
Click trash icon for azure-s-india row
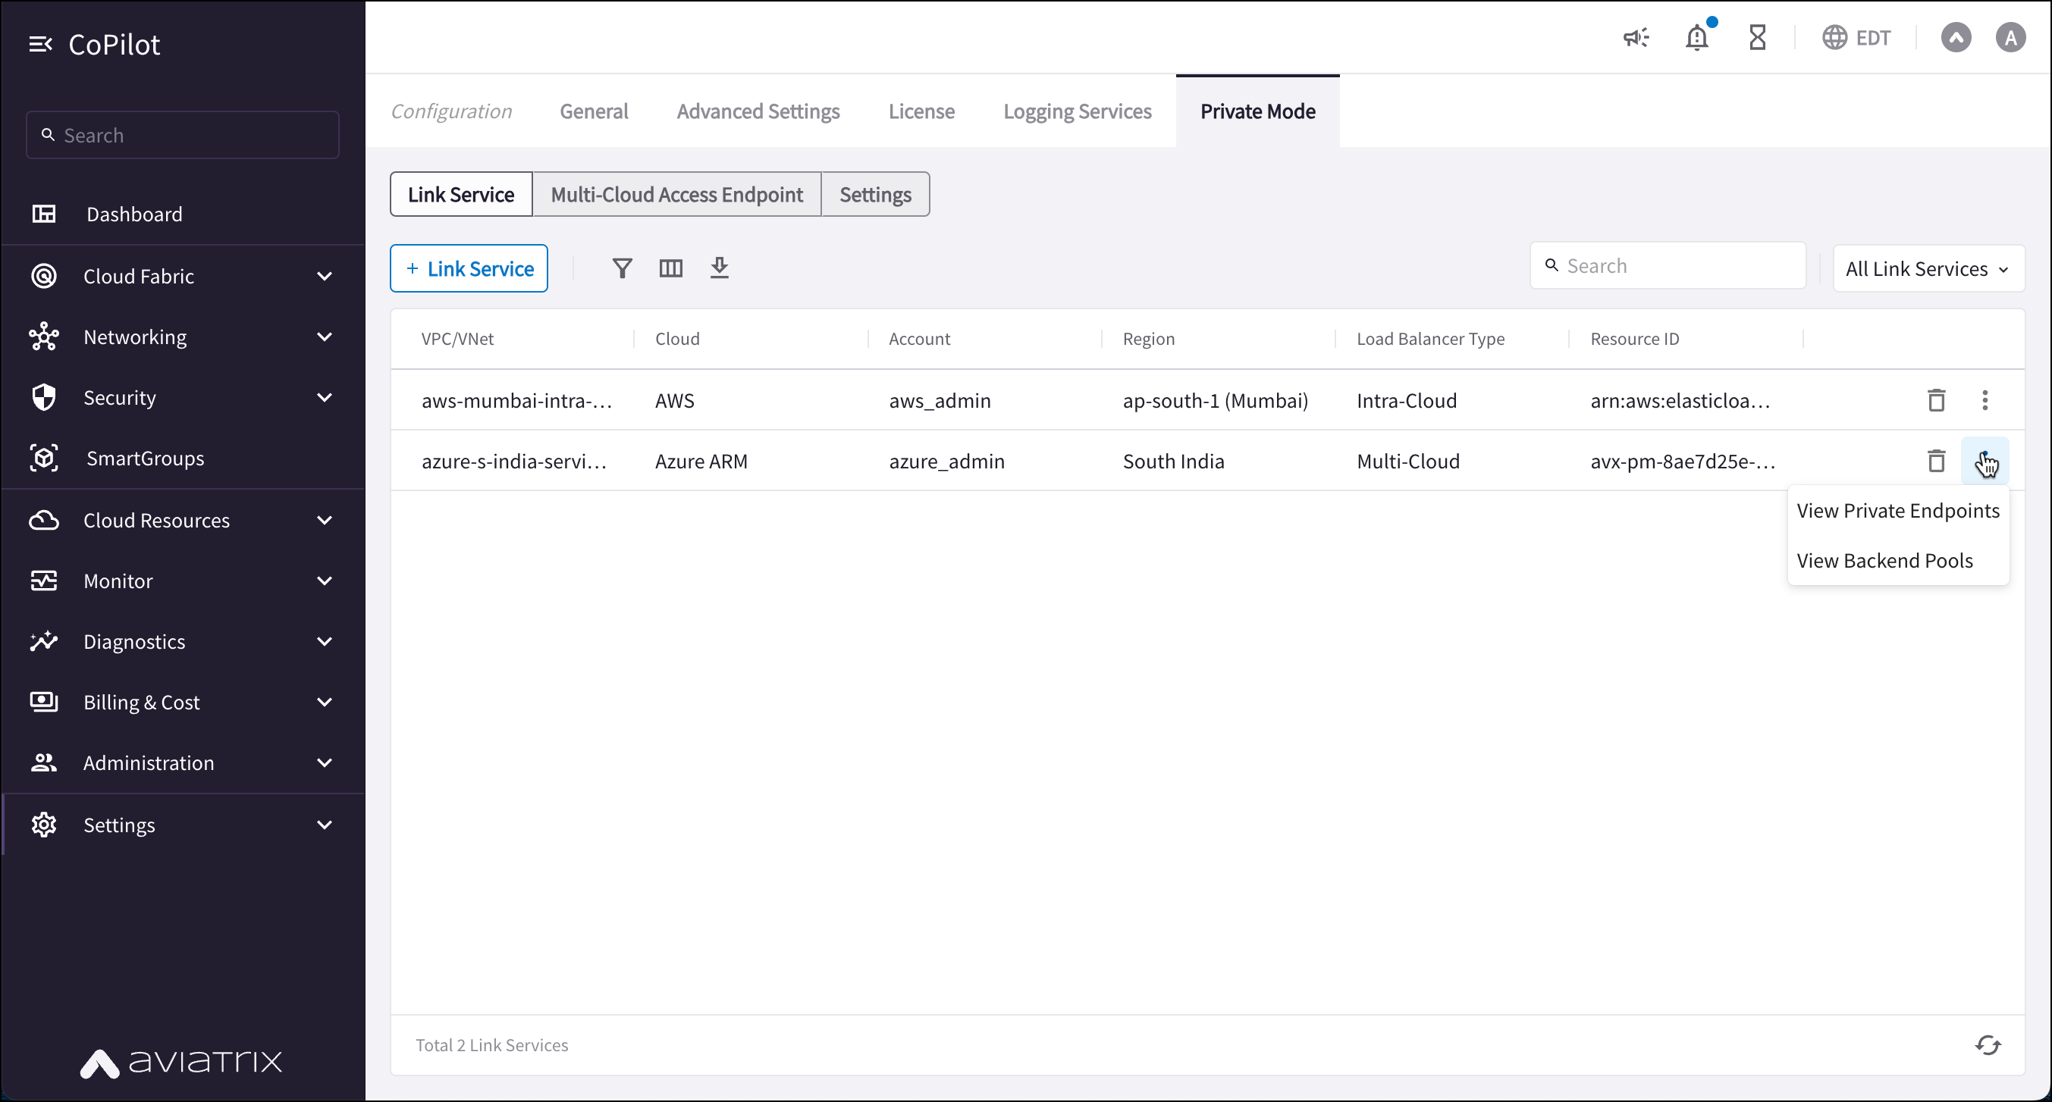point(1936,461)
